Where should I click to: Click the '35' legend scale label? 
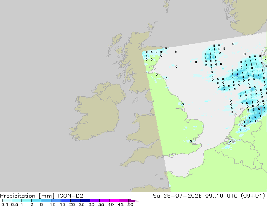point(101,204)
